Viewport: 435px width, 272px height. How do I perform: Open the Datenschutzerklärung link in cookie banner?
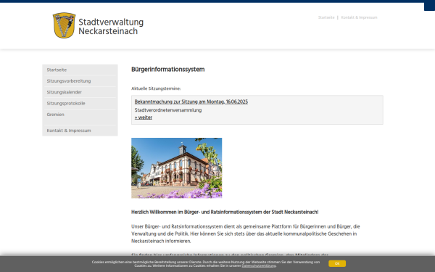pos(259,266)
